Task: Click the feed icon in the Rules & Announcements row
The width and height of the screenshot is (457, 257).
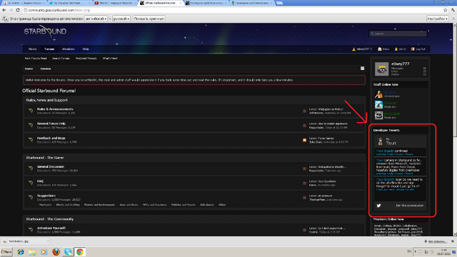Action: point(305,111)
